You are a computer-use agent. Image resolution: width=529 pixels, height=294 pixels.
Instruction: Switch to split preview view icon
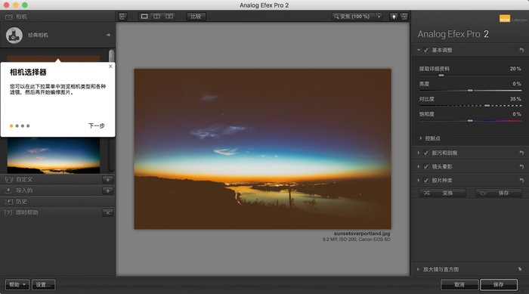(157, 16)
